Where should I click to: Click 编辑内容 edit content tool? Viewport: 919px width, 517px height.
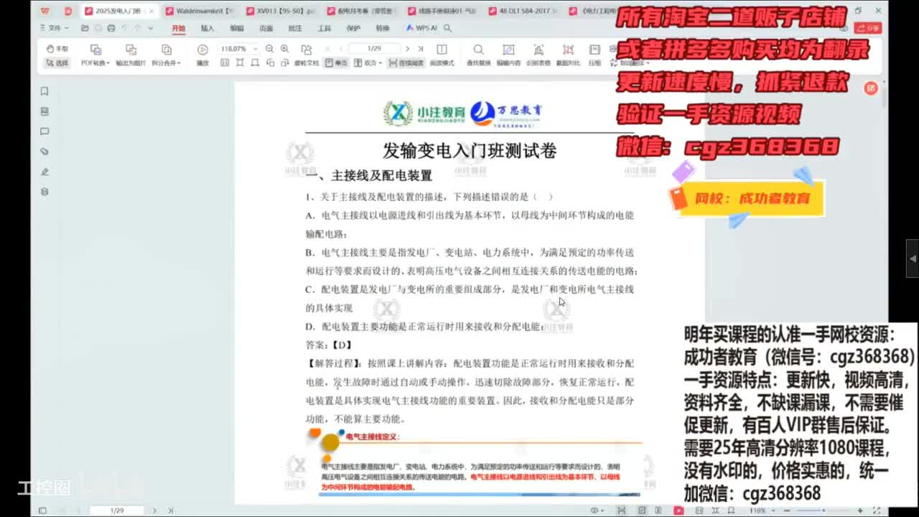point(508,55)
